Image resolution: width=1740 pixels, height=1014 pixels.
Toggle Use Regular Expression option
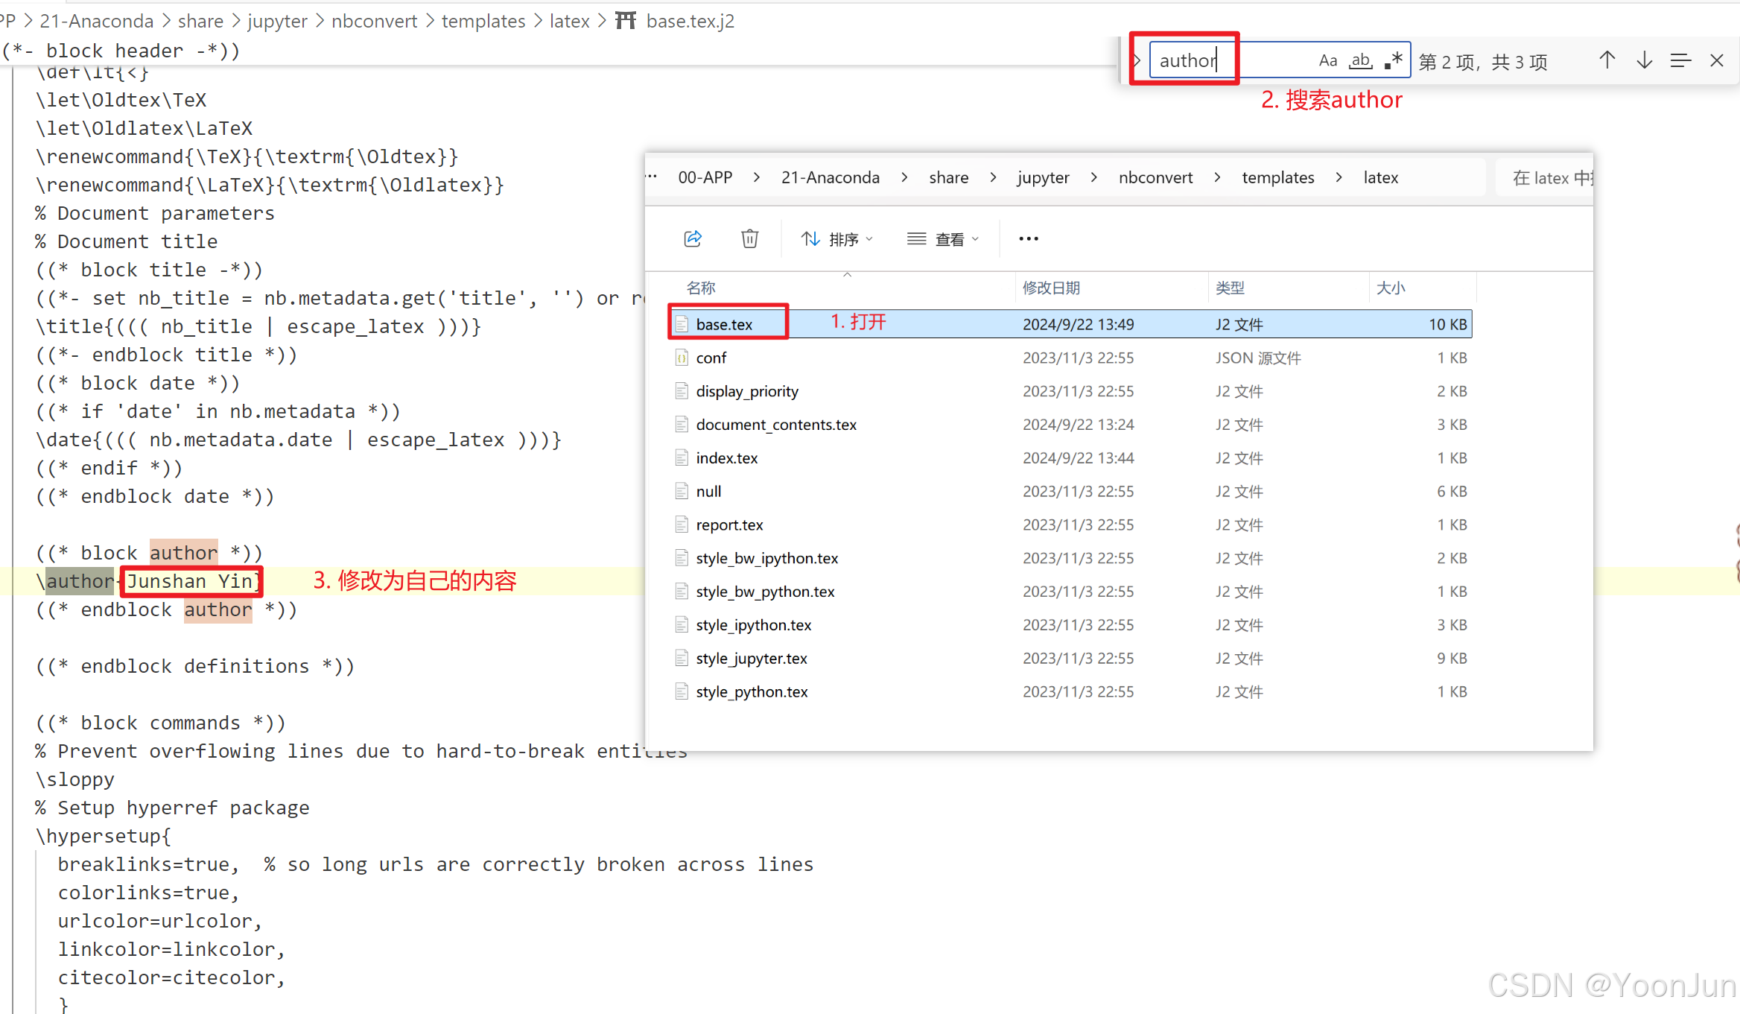click(x=1394, y=60)
